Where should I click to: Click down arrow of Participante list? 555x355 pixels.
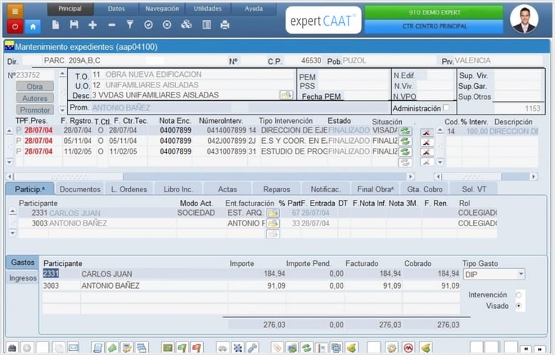pos(13,233)
